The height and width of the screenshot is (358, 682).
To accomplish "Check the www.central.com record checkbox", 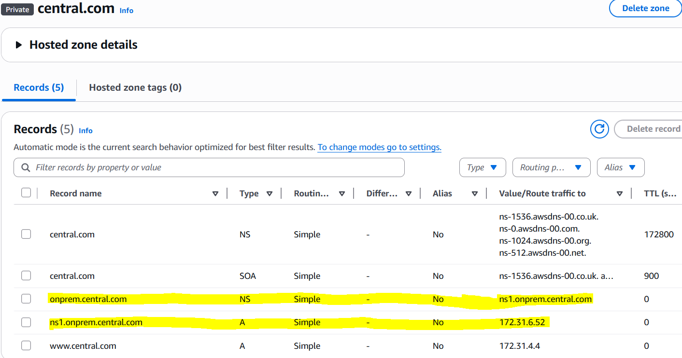I will point(26,346).
